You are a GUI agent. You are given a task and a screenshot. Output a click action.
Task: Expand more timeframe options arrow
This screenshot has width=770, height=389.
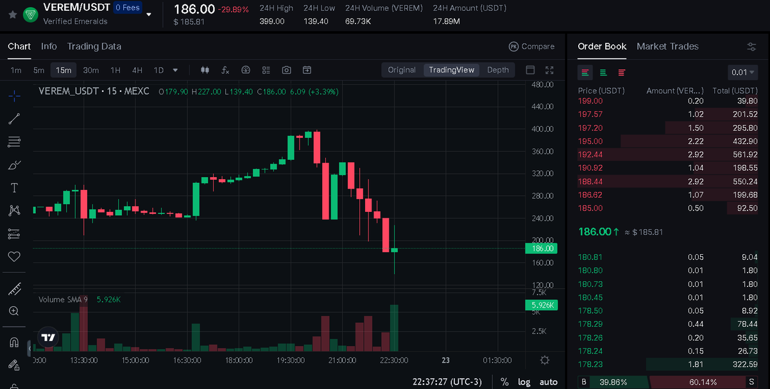pyautogui.click(x=175, y=70)
